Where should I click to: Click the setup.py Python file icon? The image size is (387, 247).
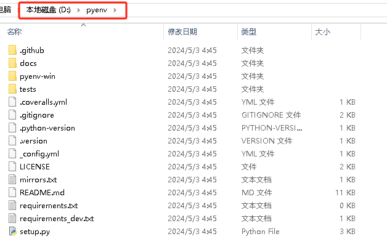tap(12, 232)
